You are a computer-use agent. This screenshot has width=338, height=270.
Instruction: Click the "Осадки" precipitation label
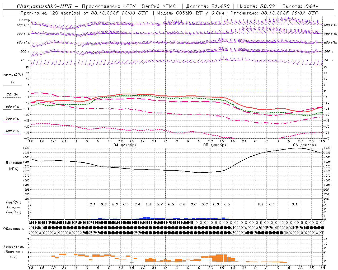point(13,207)
